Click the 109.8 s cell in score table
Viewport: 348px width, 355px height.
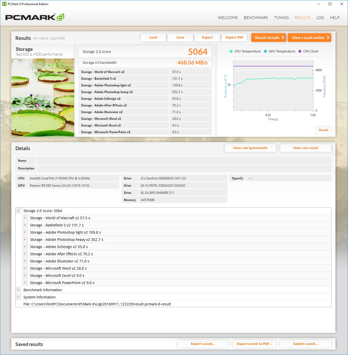point(190,85)
